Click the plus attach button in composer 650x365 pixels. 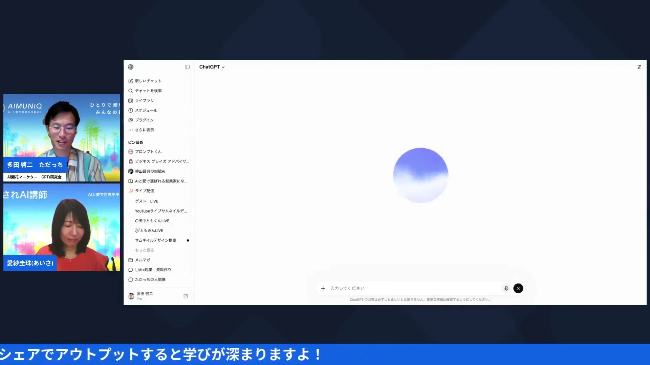323,288
